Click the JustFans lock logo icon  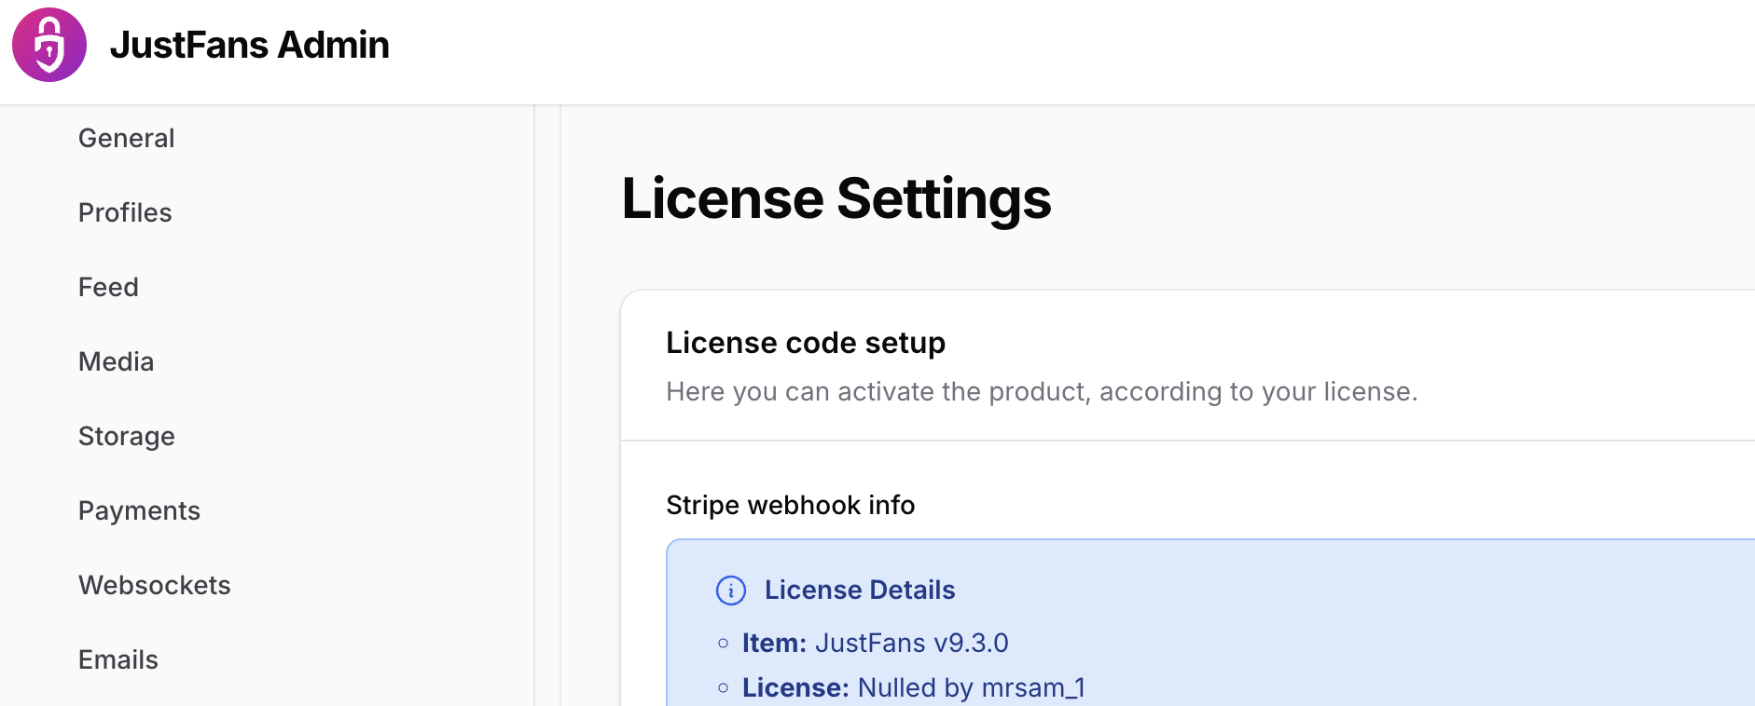click(x=49, y=45)
